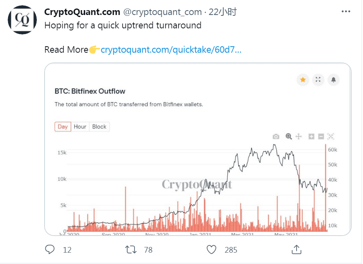Click the zoom out minus icon

point(321,137)
